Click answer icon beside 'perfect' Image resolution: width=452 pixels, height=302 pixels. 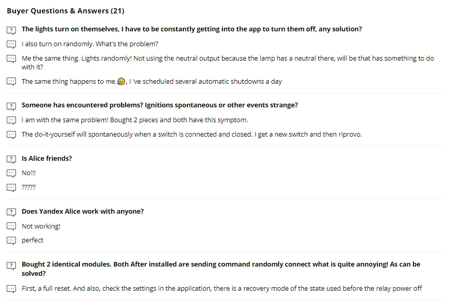click(x=11, y=240)
